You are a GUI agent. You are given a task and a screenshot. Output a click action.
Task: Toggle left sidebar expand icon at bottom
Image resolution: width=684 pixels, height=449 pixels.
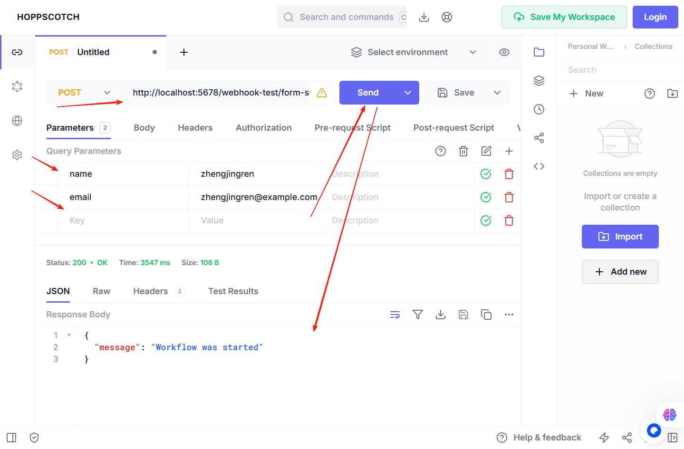(x=11, y=438)
